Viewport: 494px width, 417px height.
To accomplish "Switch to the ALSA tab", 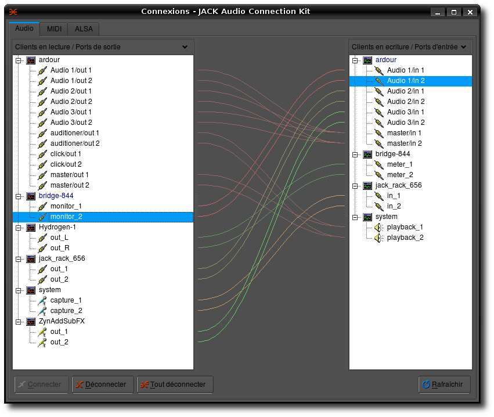I will tap(84, 29).
